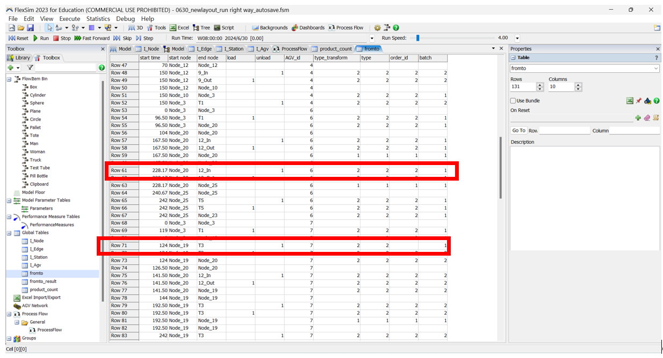Open the Tree view from the toolbar
663x358 pixels.
click(x=201, y=28)
